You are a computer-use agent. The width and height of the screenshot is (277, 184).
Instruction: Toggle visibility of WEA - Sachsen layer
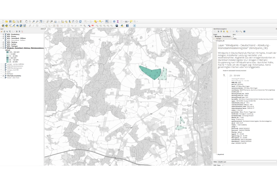click(3, 44)
